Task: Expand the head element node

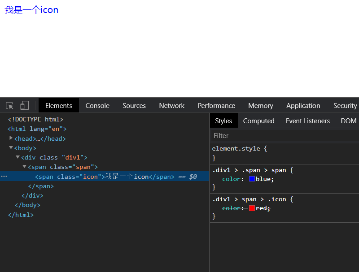Action: 11,138
